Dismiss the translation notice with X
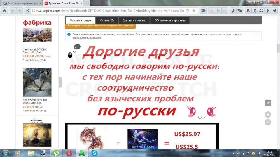Viewport: 280px width, 157px height. tap(258, 35)
